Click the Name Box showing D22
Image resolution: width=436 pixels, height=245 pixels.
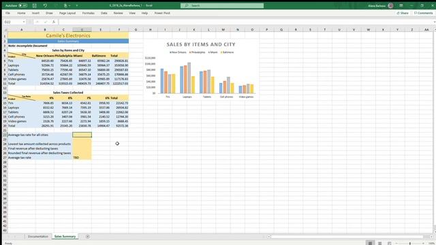[x=12, y=22]
